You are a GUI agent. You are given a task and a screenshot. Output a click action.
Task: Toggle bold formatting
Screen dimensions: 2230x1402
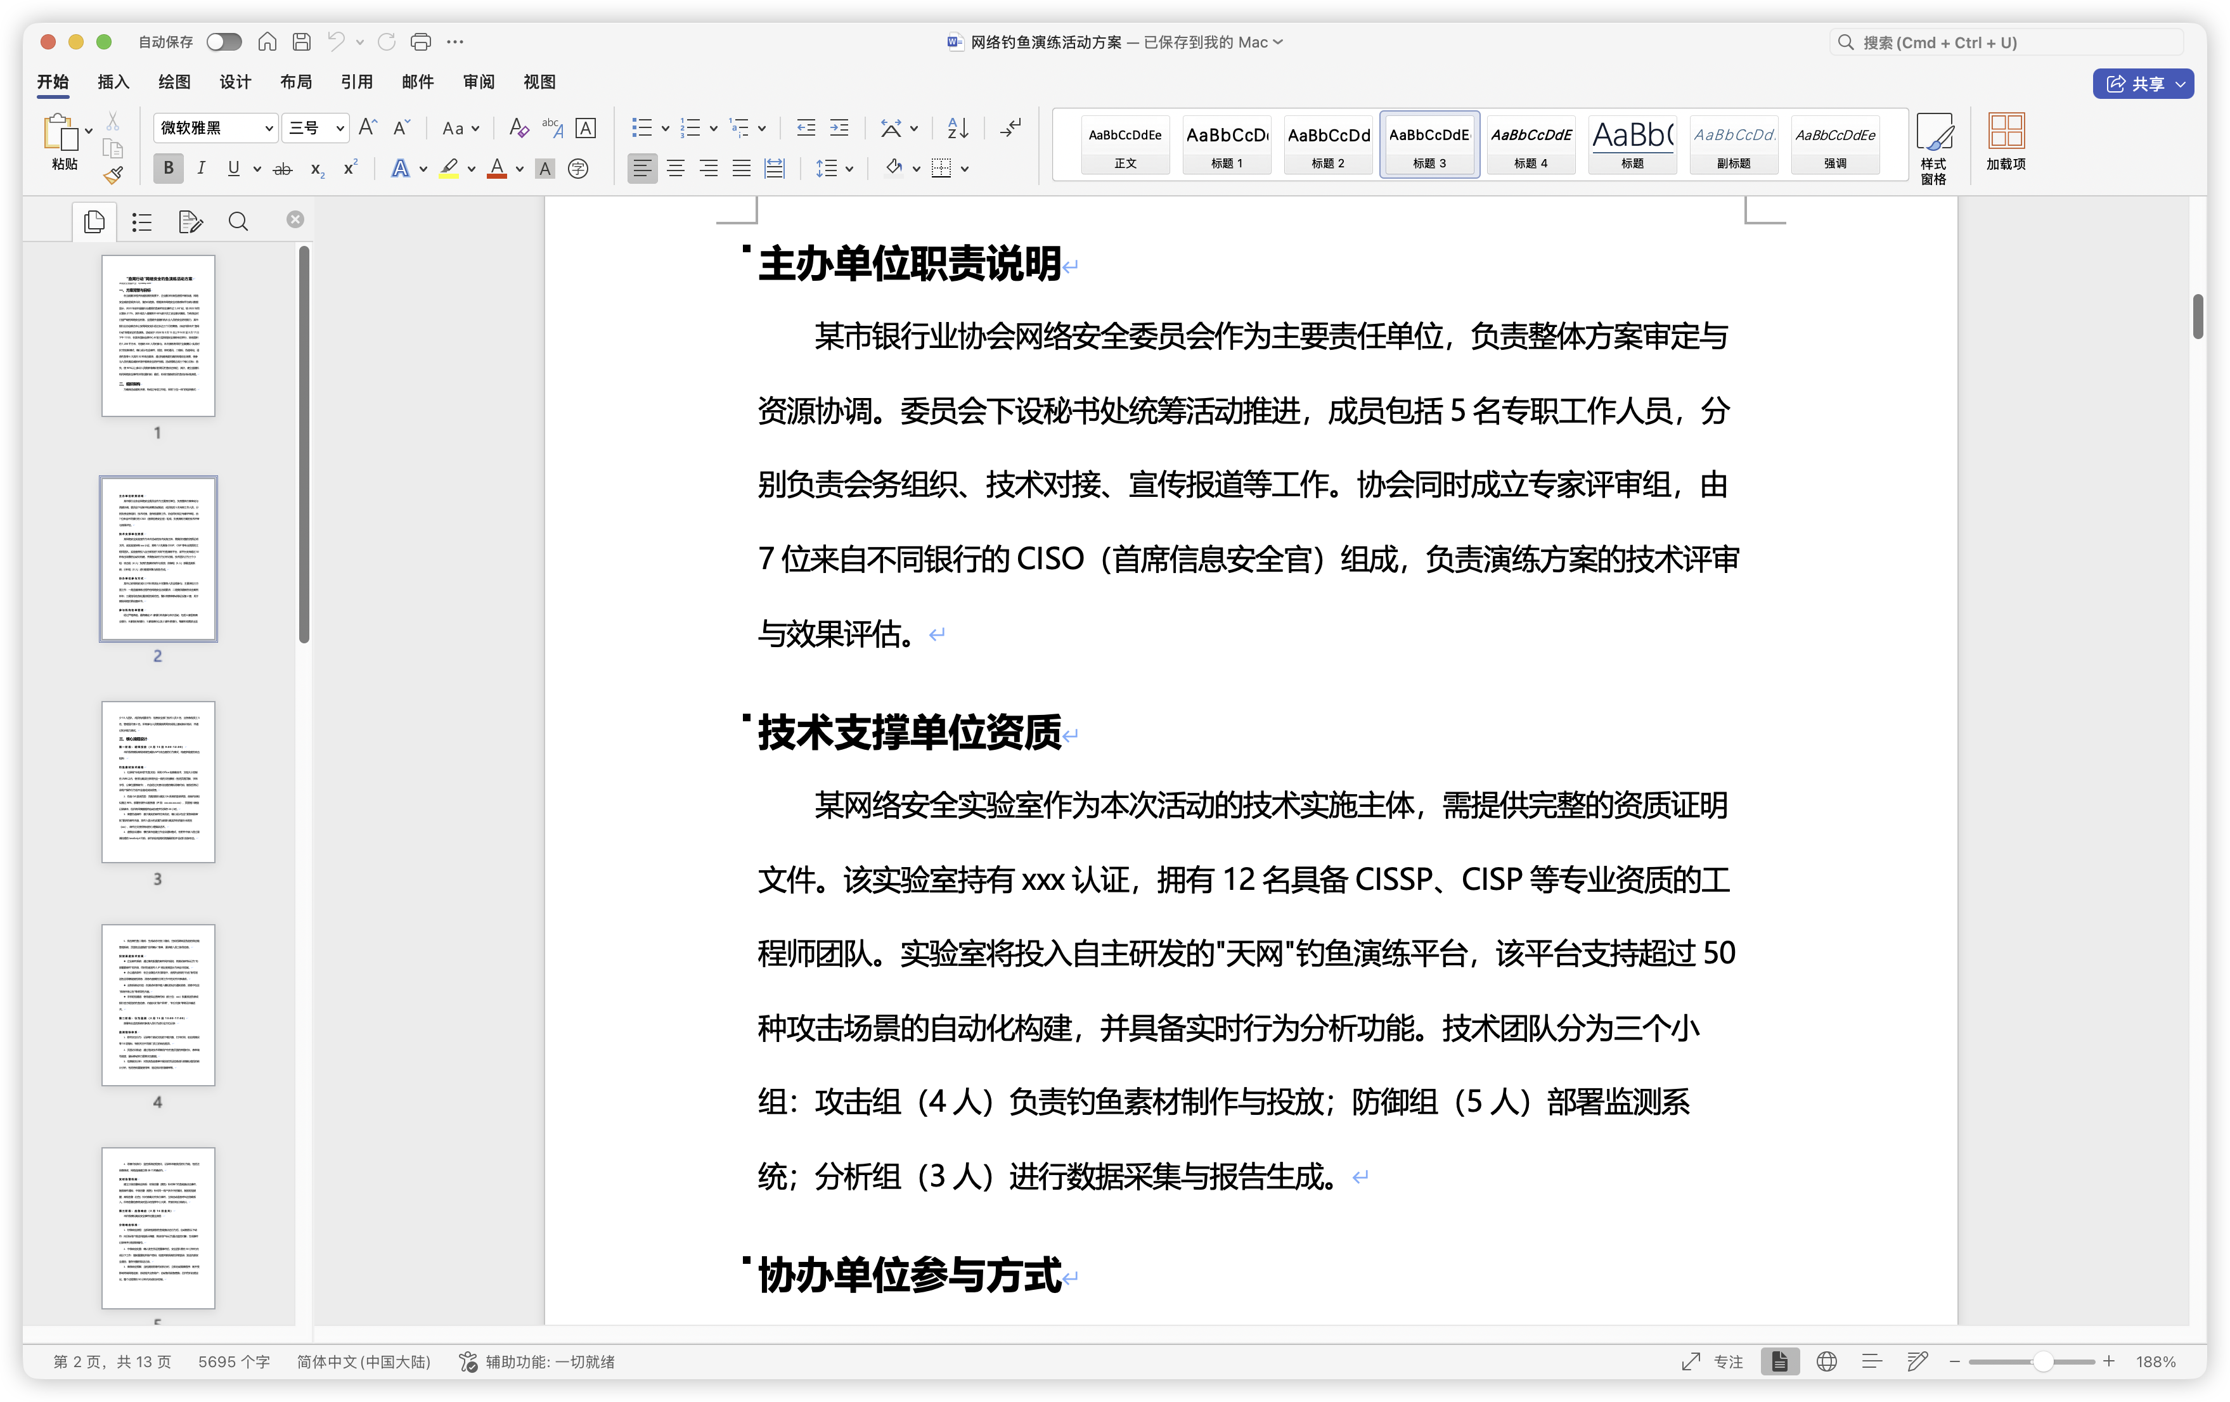point(167,169)
